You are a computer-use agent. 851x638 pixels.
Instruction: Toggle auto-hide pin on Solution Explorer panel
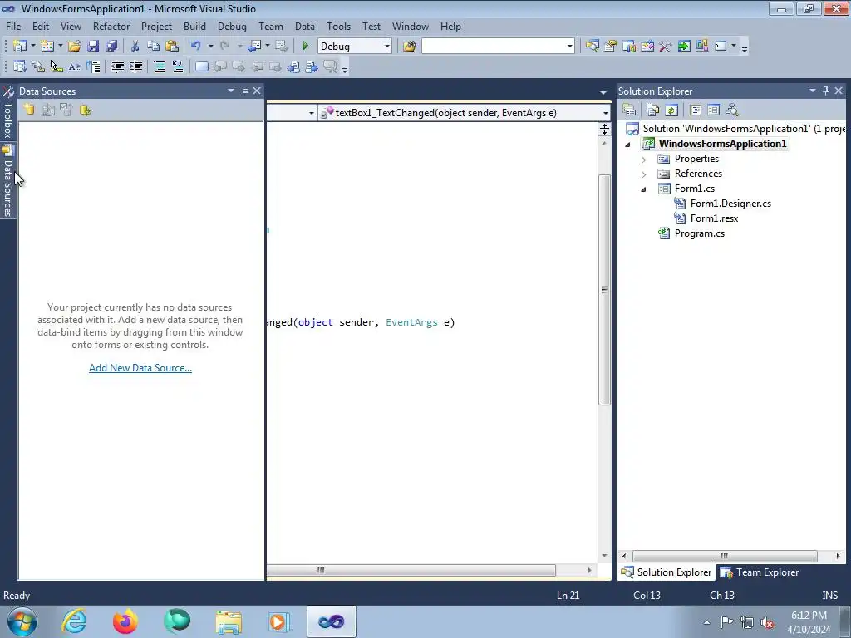(x=825, y=91)
